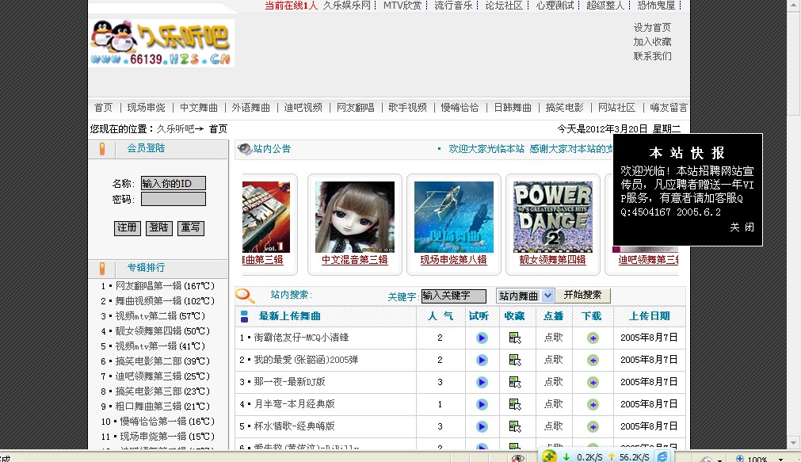Open the 站内舞曲 search scope dropdown
The image size is (801, 462).
547,296
